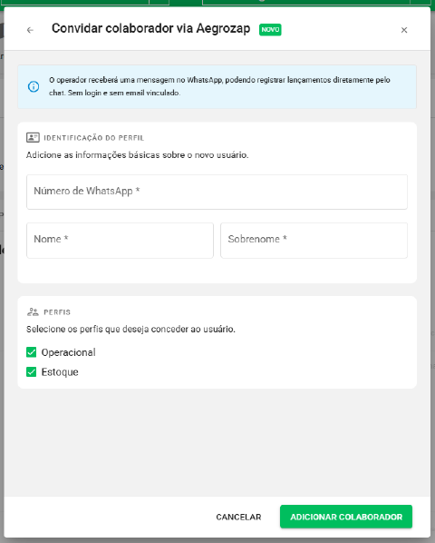
Task: Click the IDENTIFICAÇÃO DO PERFIL section heading
Action: click(93, 138)
